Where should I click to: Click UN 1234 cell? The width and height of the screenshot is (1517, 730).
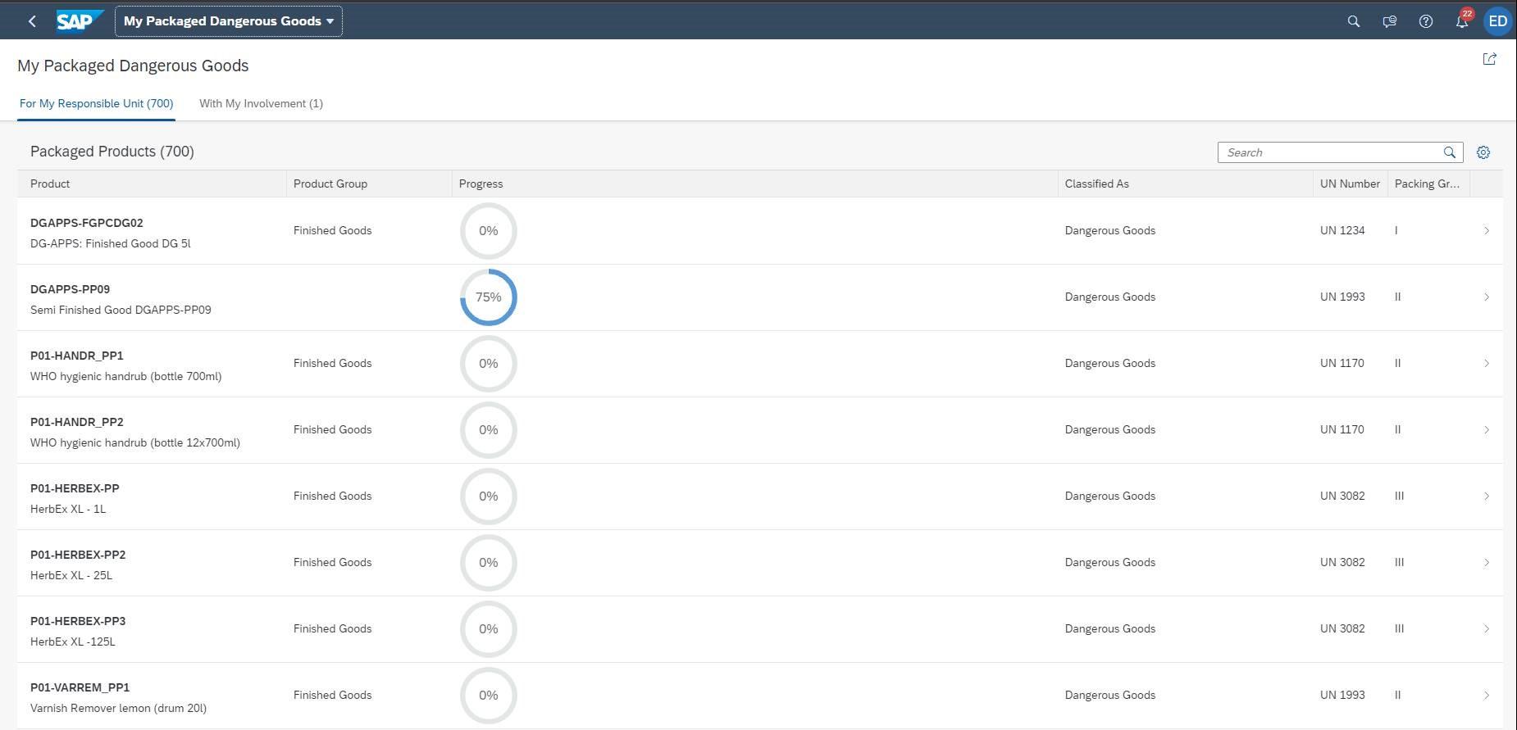coord(1342,231)
